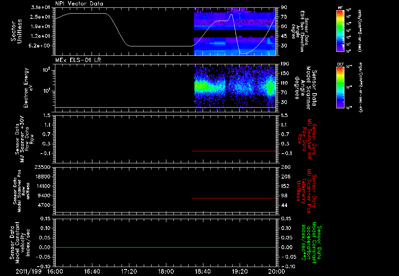Click the '18:40' time tick label
Image resolution: width=399 pixels, height=276 pixels.
tap(203, 271)
